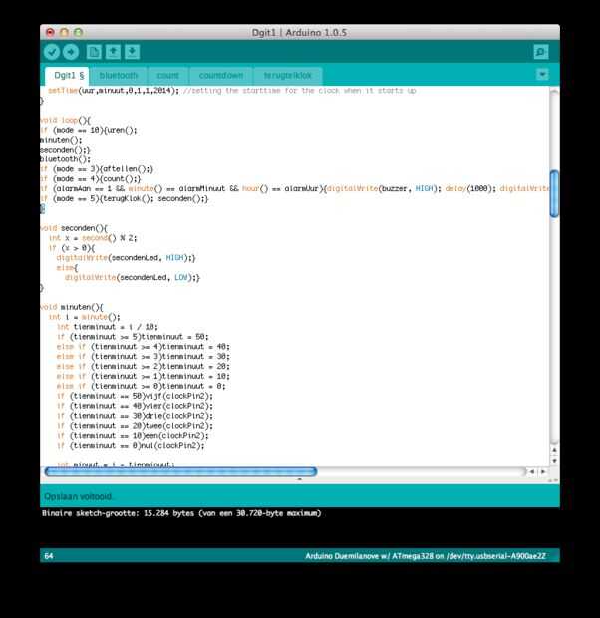This screenshot has height=618, width=600.
Task: Click 'digitalWrite(secondenLed, HIGH);}' line
Action: click(x=126, y=258)
